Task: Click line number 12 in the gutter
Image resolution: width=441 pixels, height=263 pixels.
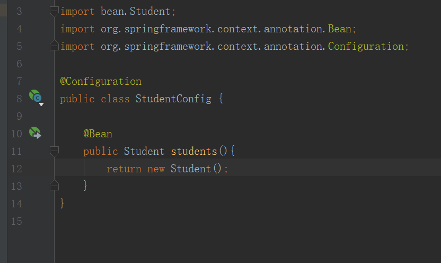Action: click(x=16, y=169)
